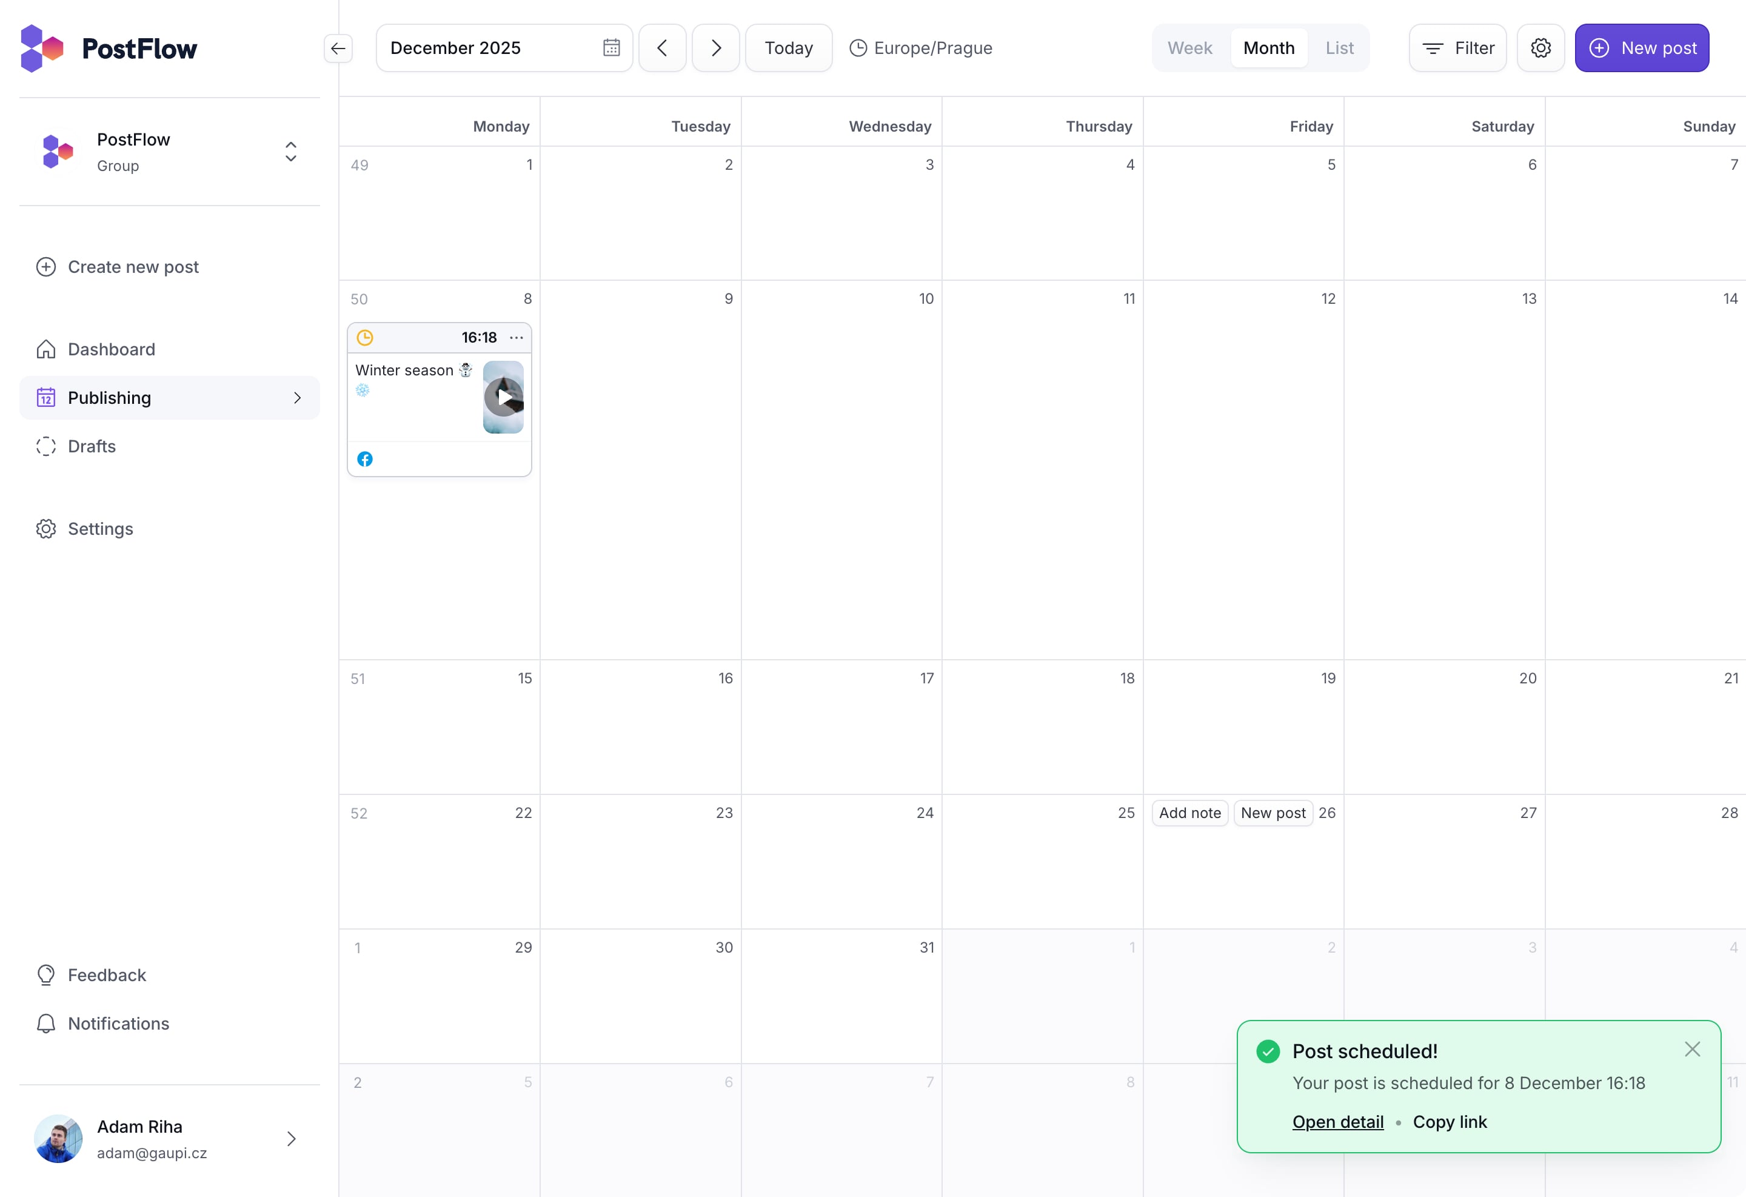Open the Adam Riha account menu
Screen dimensions: 1746x1197
pyautogui.click(x=291, y=1139)
